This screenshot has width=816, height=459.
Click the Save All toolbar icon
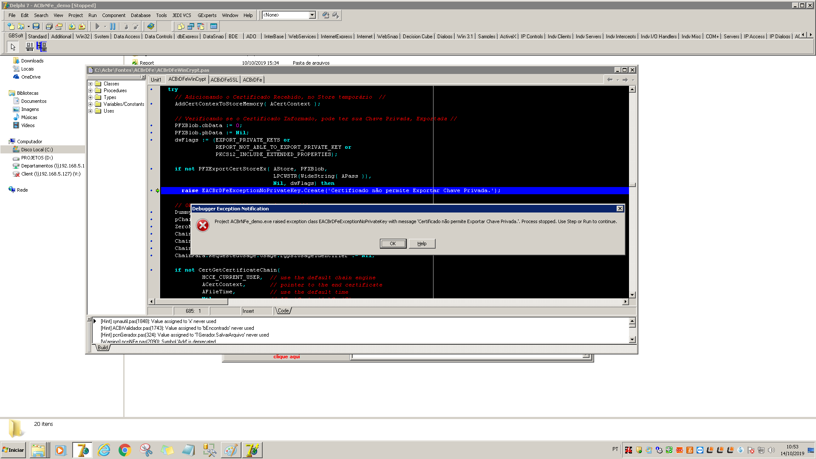click(x=49, y=26)
